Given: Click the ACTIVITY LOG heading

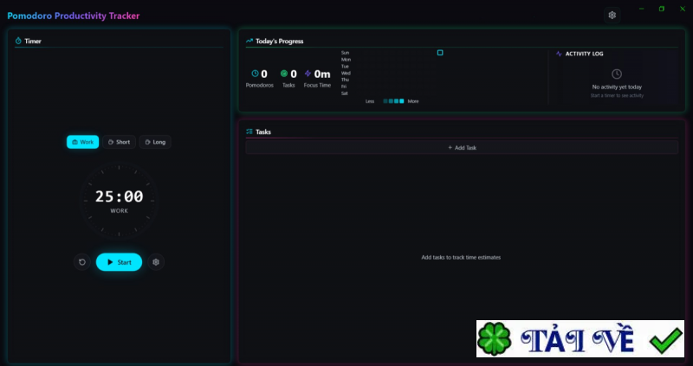Looking at the screenshot, I should point(584,54).
